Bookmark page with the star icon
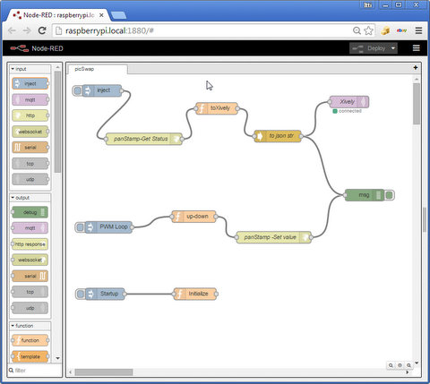The width and height of the screenshot is (430, 384). (x=369, y=30)
